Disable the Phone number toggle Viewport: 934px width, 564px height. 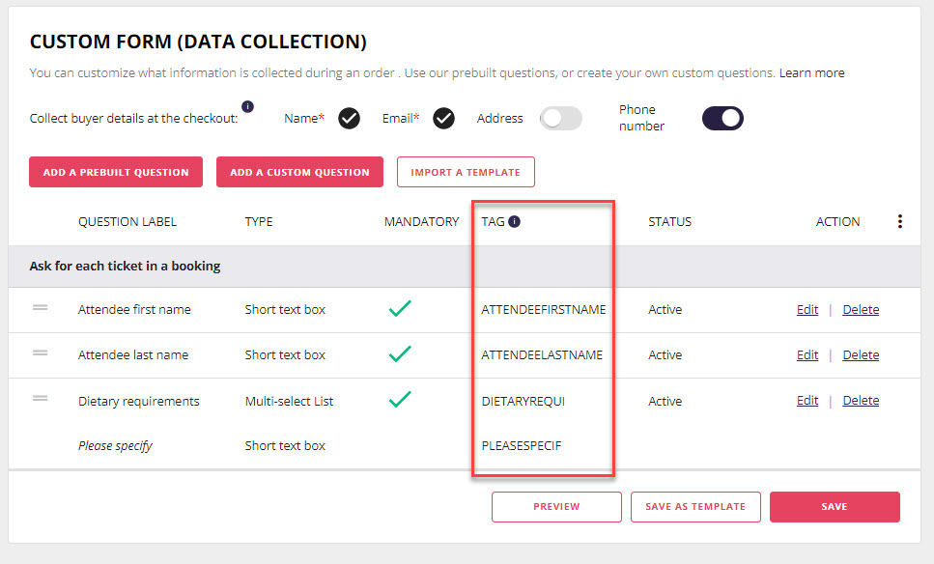coord(722,118)
